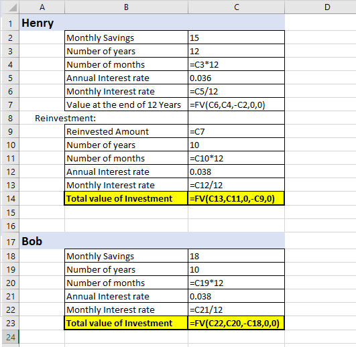Screen dimensions: 356x347
Task: Click the Reinvestment: label cell
Action: click(x=42, y=118)
